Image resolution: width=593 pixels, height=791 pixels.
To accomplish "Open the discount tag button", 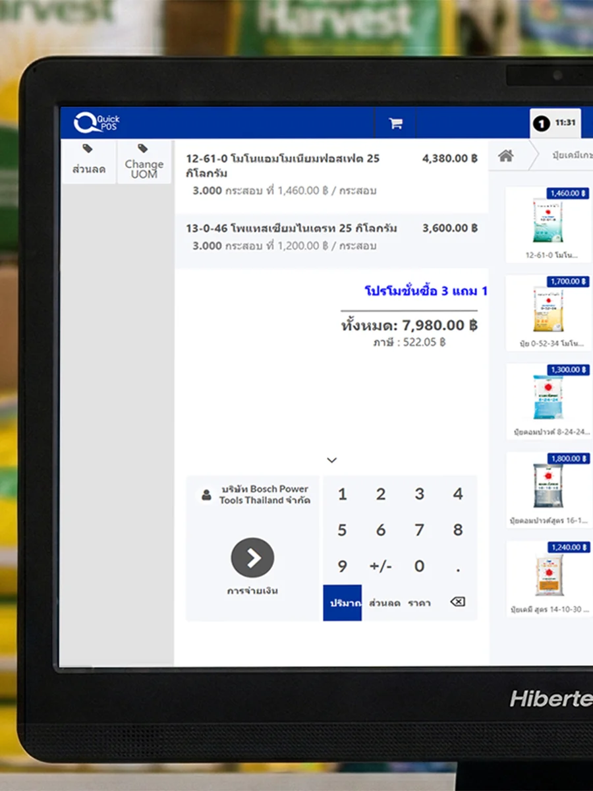I will (x=88, y=161).
